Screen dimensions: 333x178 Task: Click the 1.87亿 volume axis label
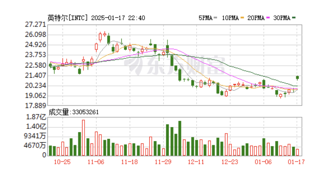(x=36, y=117)
